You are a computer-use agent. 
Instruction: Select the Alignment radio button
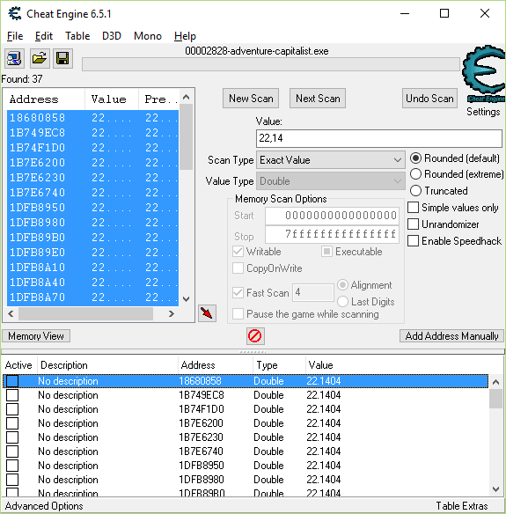point(342,285)
